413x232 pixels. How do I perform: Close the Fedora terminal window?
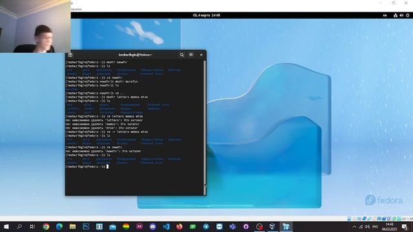coord(201,55)
